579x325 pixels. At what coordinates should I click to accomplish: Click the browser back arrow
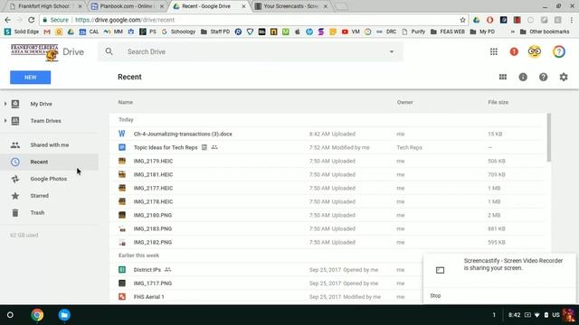8,20
